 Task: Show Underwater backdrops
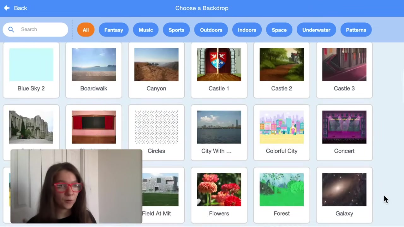[316, 30]
